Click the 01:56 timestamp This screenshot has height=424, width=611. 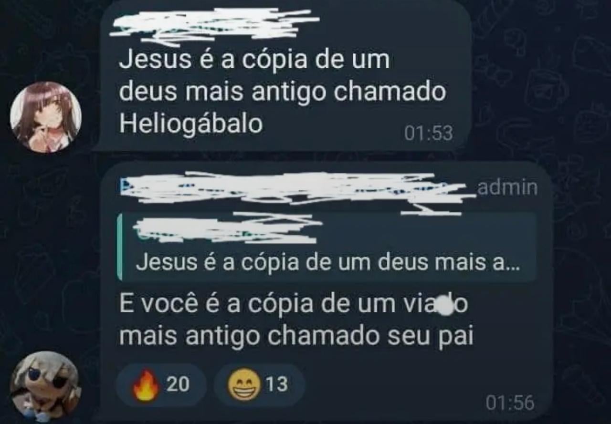click(x=510, y=403)
